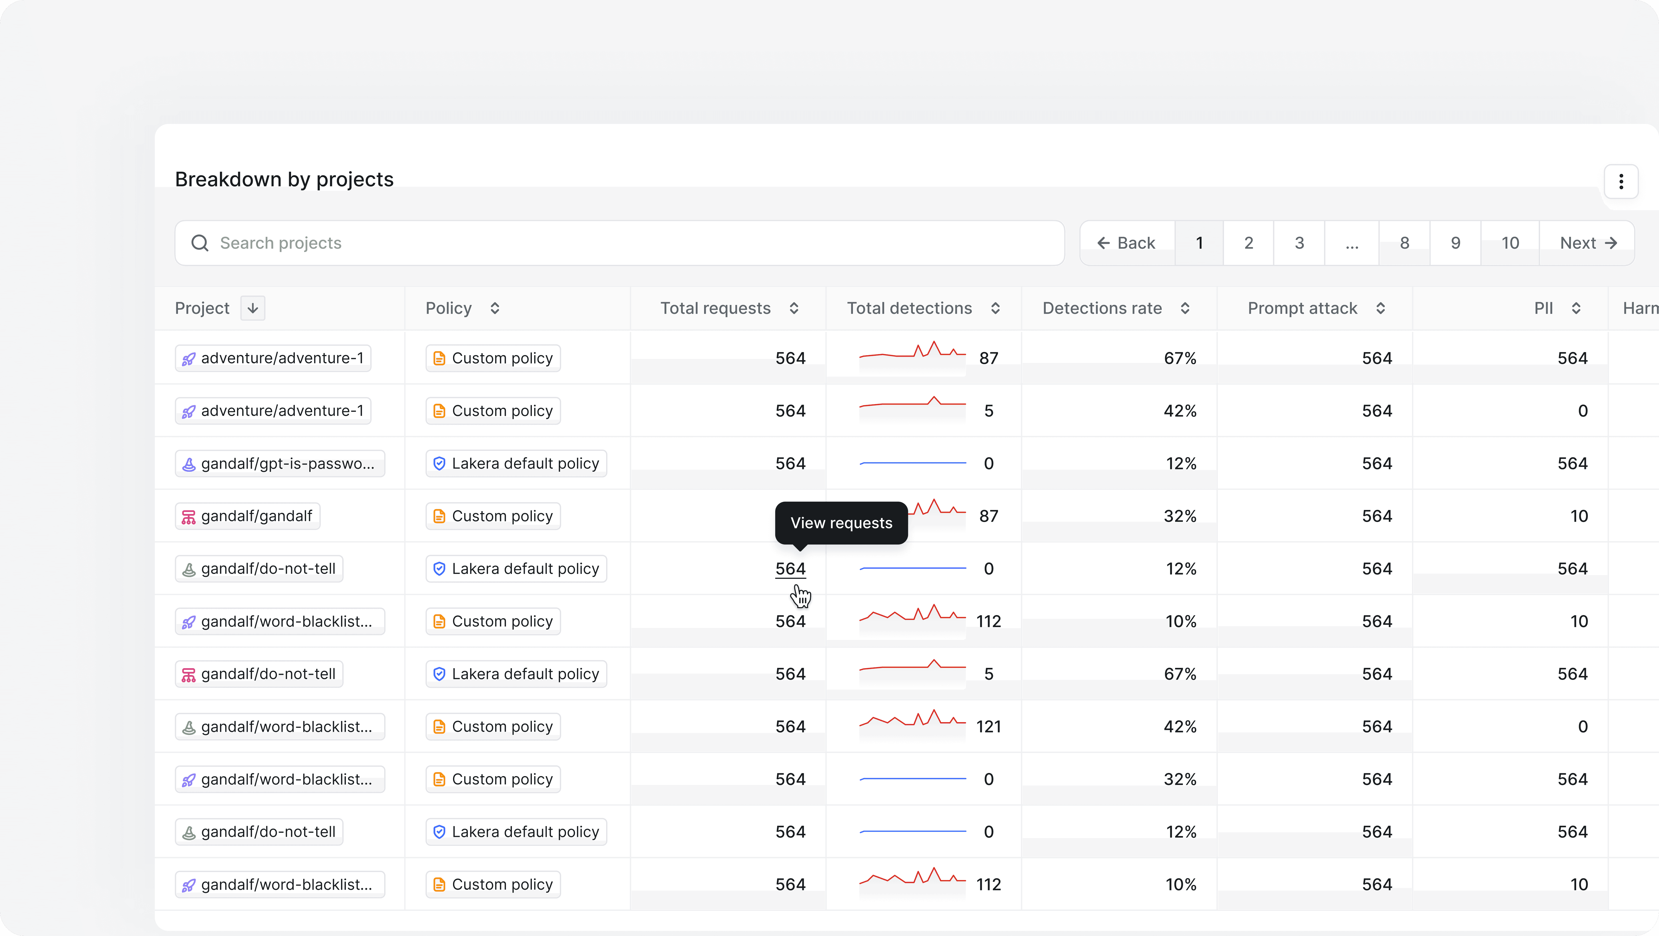Sort by Detections rate column
Screen dimensions: 1659x936
[x=1185, y=308]
